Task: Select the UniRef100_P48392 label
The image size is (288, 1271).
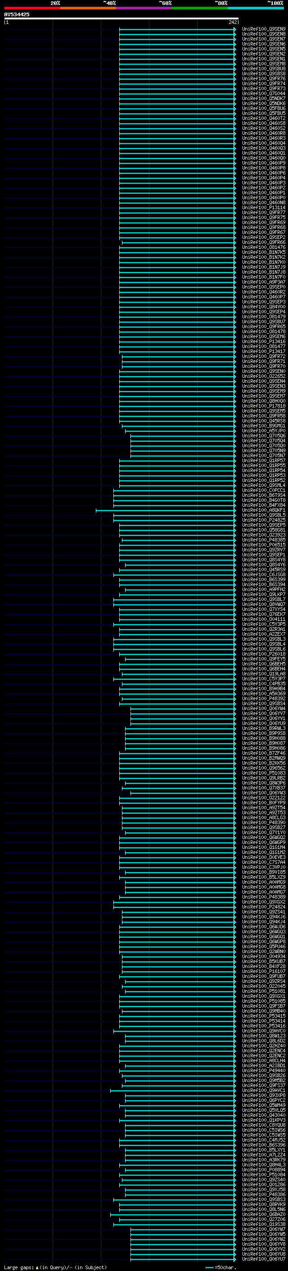Action: tap(264, 699)
